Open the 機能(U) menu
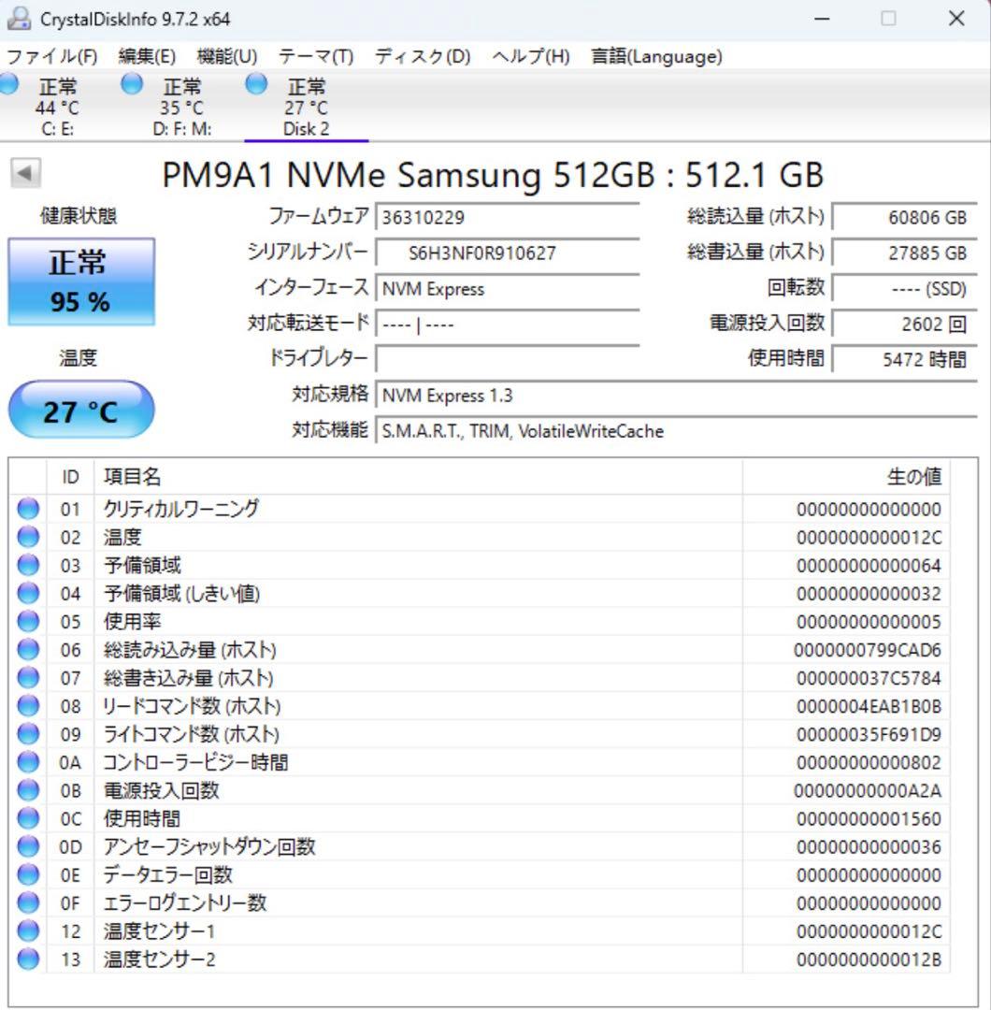Screen dimensions: 991x1010 click(227, 57)
